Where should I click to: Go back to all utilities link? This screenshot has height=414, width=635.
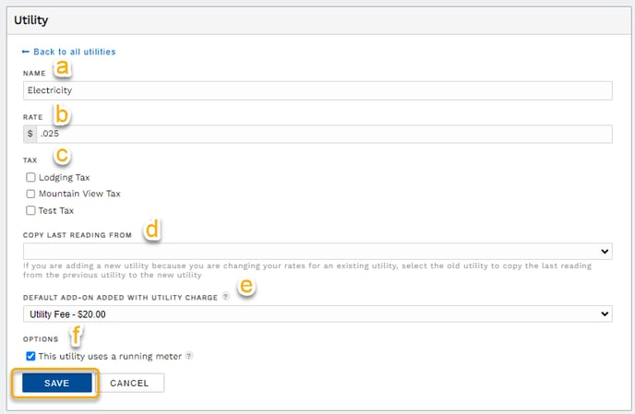(75, 52)
